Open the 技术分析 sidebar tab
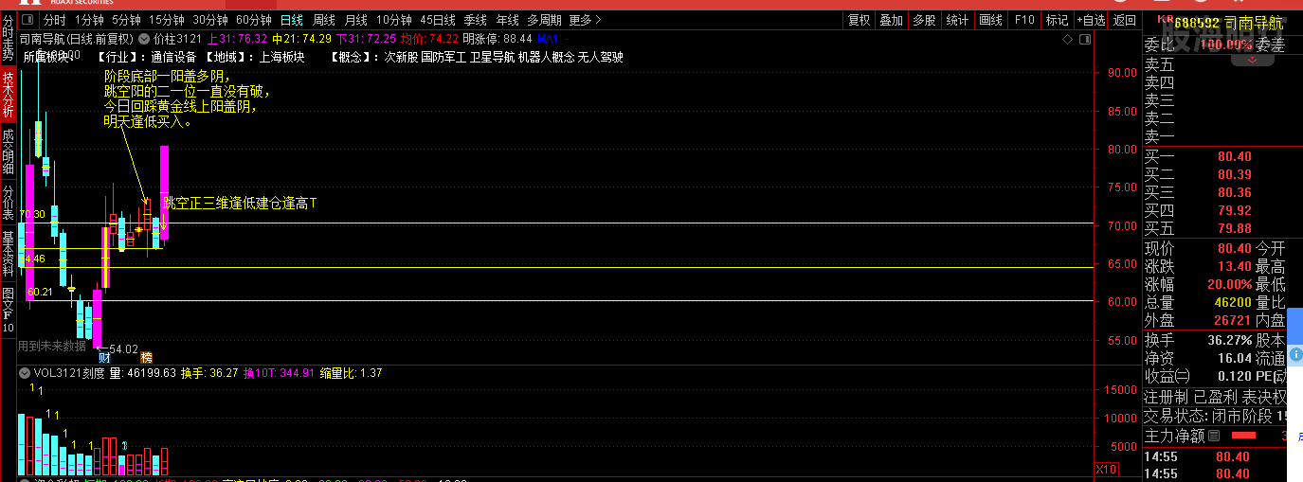Viewport: 1303px width, 482px height. 8,95
